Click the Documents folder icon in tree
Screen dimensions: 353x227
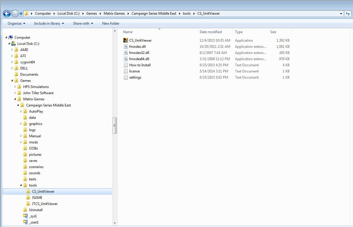16,74
